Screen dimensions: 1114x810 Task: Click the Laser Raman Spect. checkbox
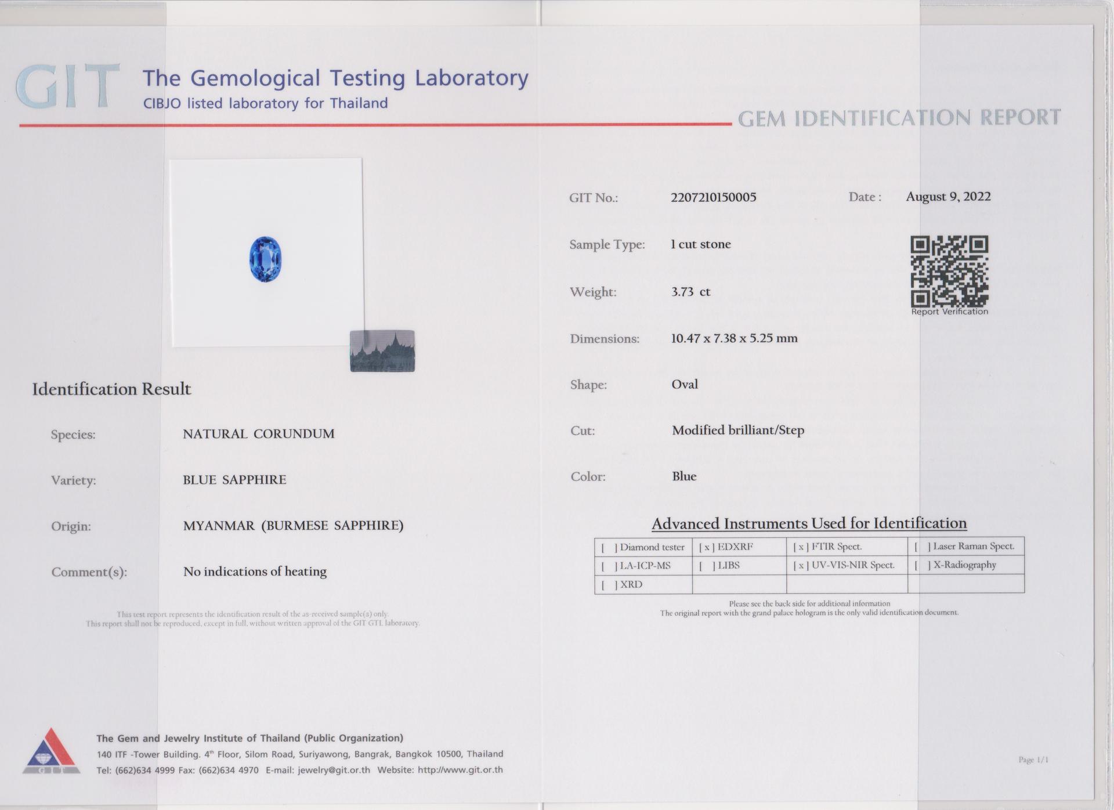tap(923, 547)
